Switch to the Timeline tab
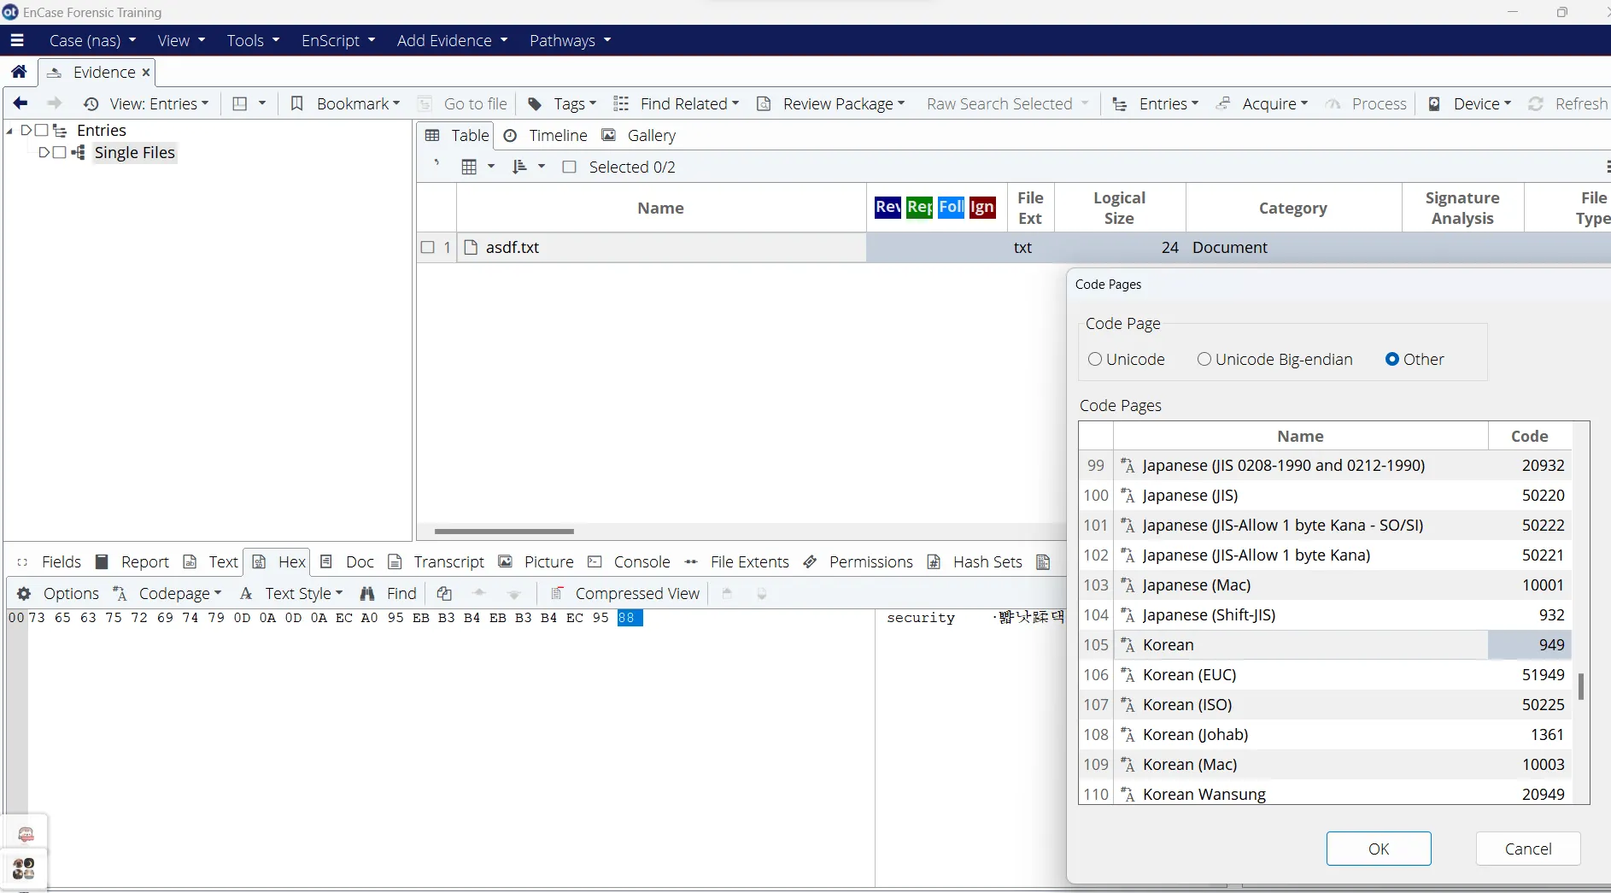The width and height of the screenshot is (1611, 893). pos(545,135)
